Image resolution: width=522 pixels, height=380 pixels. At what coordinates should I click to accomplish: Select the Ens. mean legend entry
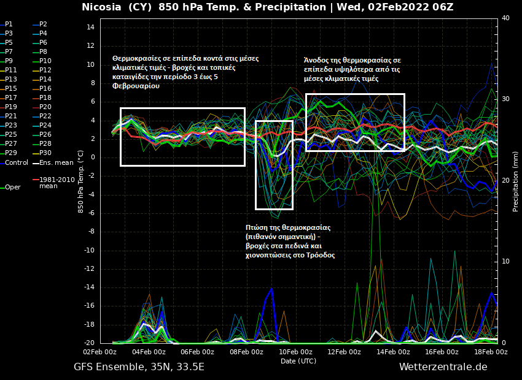click(x=55, y=162)
